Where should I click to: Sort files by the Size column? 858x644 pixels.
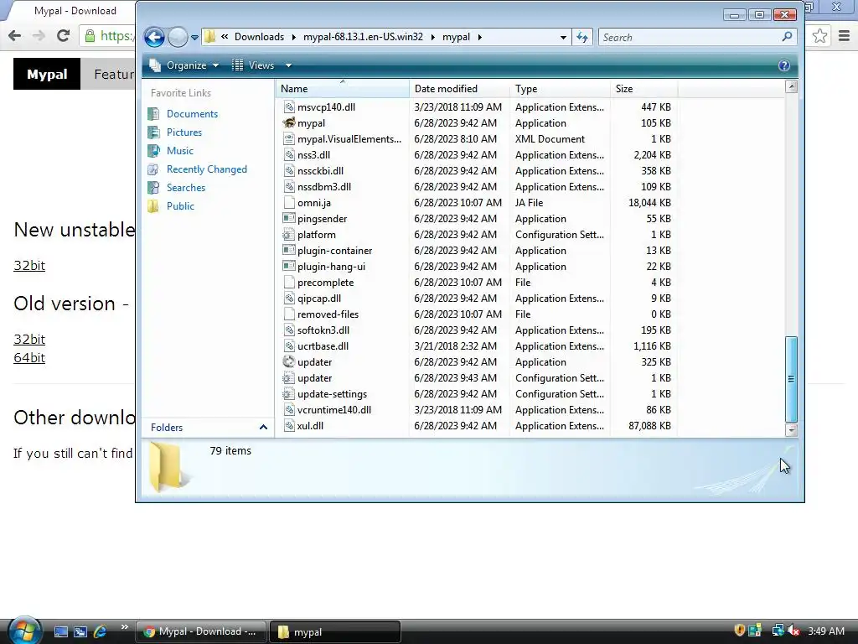(644, 89)
